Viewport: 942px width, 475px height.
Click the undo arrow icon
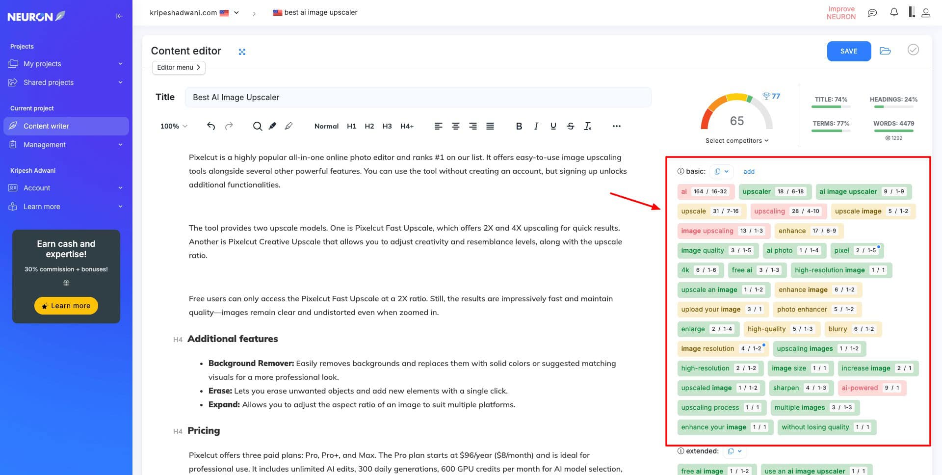coord(211,126)
